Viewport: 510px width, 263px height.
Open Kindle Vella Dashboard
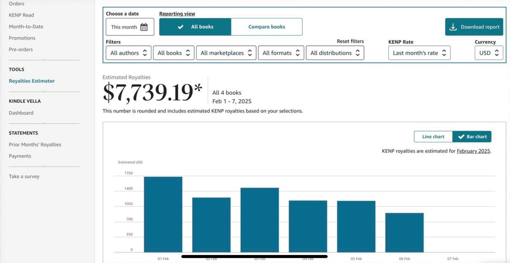pos(21,113)
